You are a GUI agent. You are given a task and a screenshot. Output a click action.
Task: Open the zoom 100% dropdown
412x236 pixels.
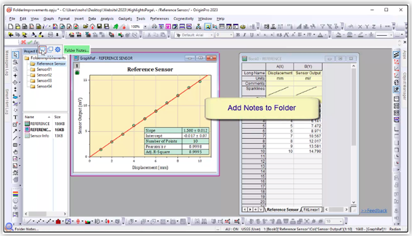pos(145,26)
